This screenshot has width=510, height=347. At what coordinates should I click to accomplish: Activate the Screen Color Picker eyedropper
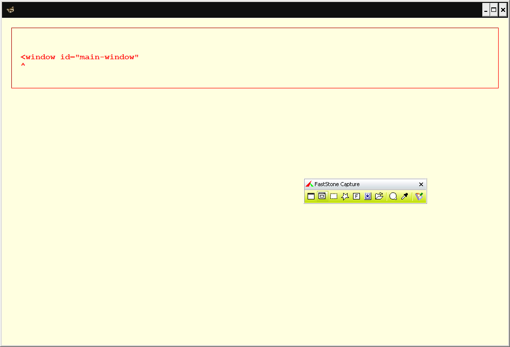[405, 196]
